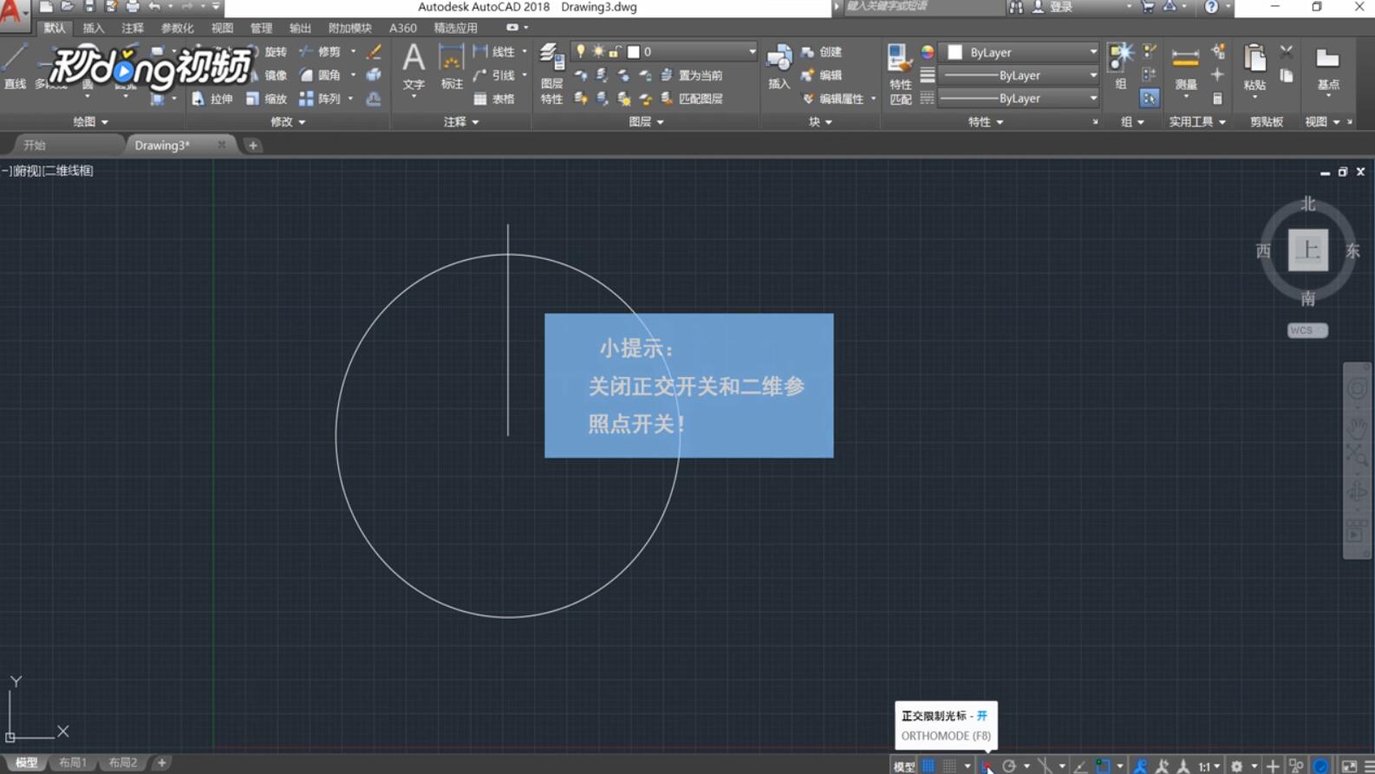Open the ByLayer color dropdown

[1021, 52]
